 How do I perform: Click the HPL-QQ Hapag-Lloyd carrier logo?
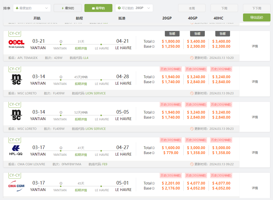pos(16,150)
